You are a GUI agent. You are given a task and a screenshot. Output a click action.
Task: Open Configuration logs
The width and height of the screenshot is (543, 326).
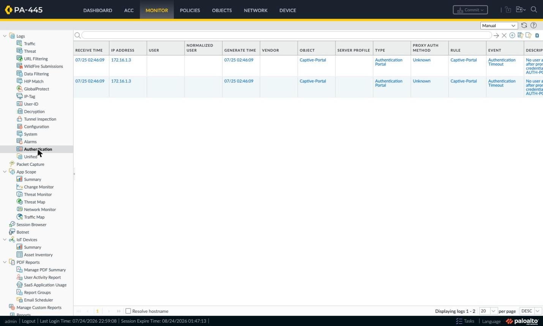point(36,127)
